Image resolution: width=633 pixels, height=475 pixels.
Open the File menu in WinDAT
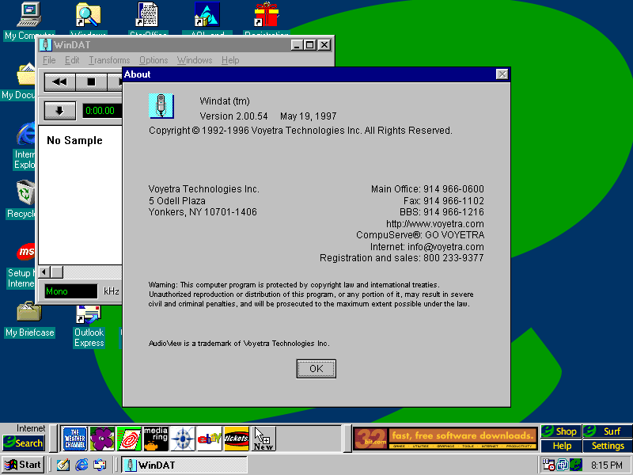49,60
